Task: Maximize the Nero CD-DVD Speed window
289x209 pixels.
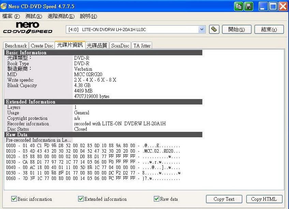Action: click(273, 6)
